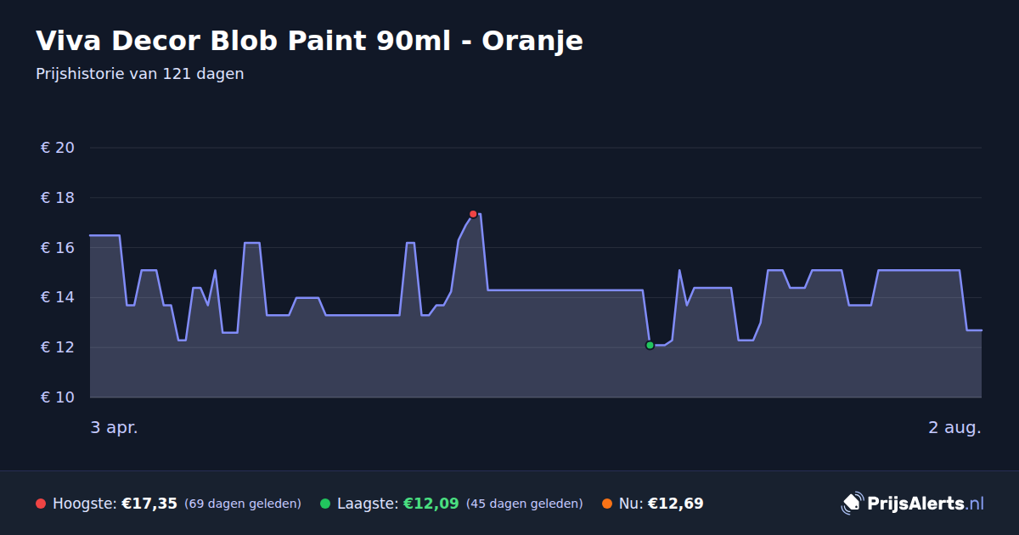This screenshot has width=1019, height=535.
Task: Click the 45 dagen geleden text
Action: tap(525, 504)
